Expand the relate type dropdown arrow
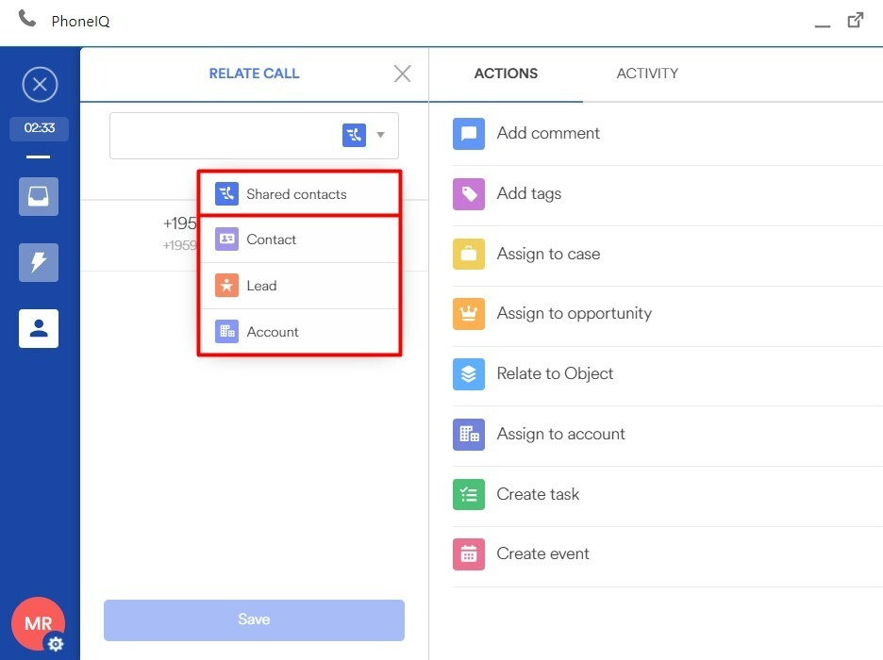 (x=381, y=135)
